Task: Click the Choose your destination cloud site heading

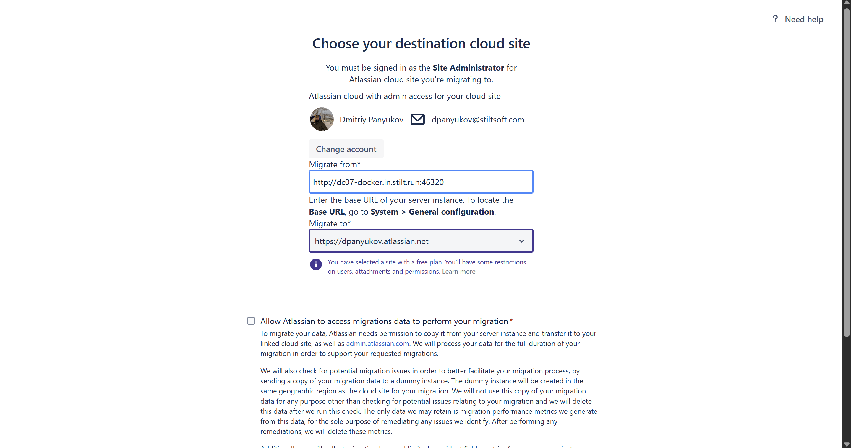Action: [421, 44]
